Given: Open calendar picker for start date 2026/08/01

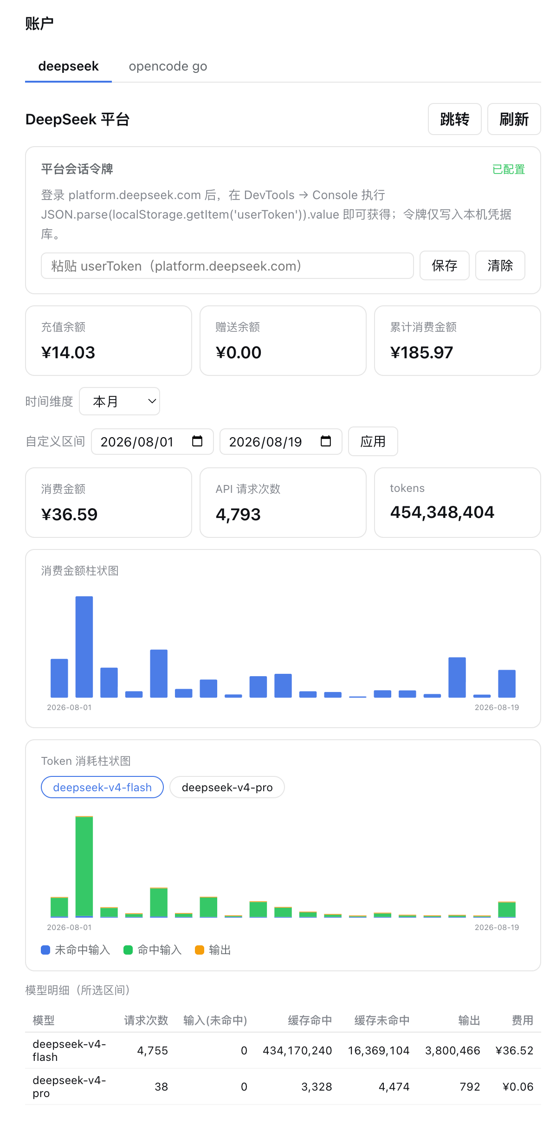Looking at the screenshot, I should point(197,441).
